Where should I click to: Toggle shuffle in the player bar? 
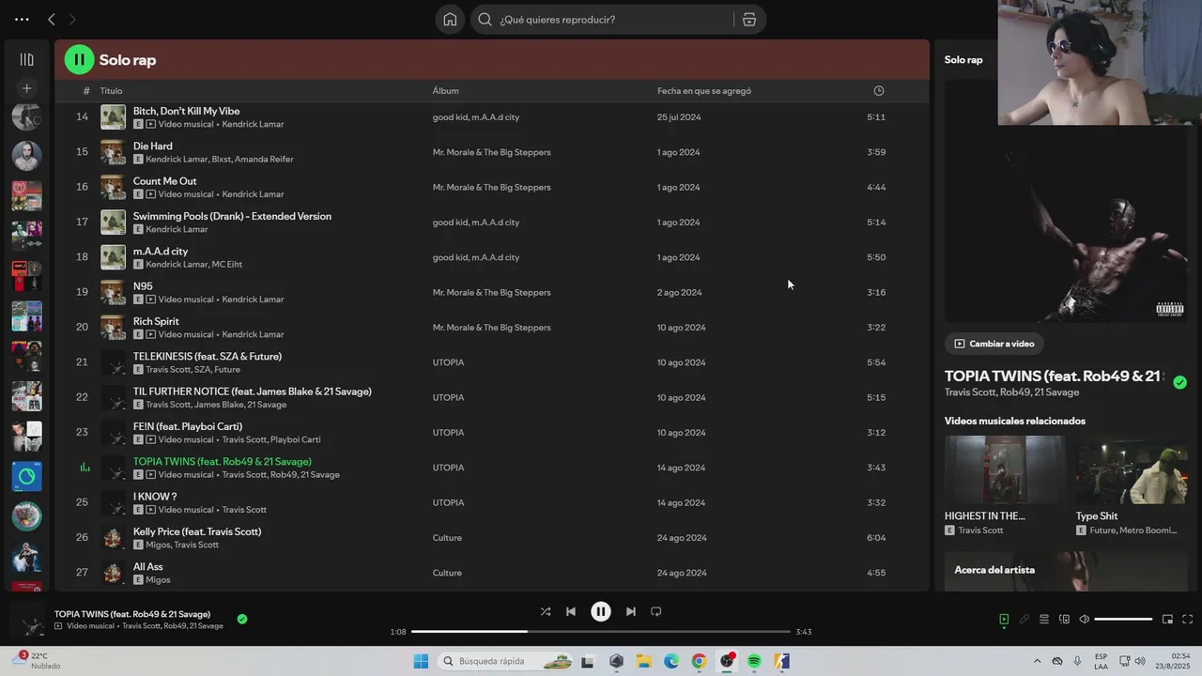tap(546, 611)
